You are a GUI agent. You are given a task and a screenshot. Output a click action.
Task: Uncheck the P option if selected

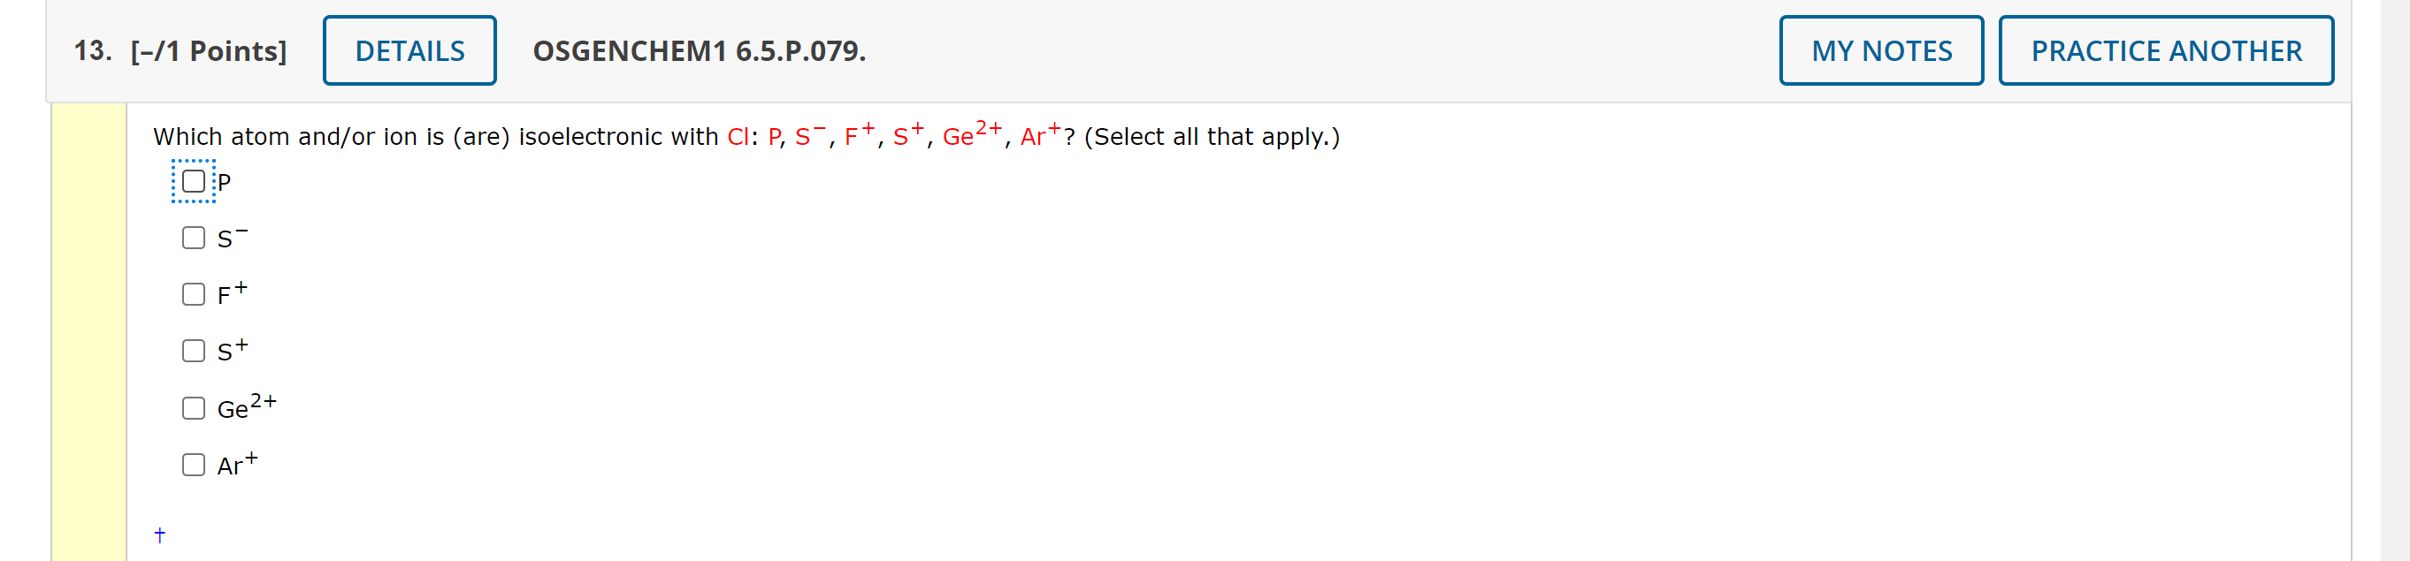194,180
